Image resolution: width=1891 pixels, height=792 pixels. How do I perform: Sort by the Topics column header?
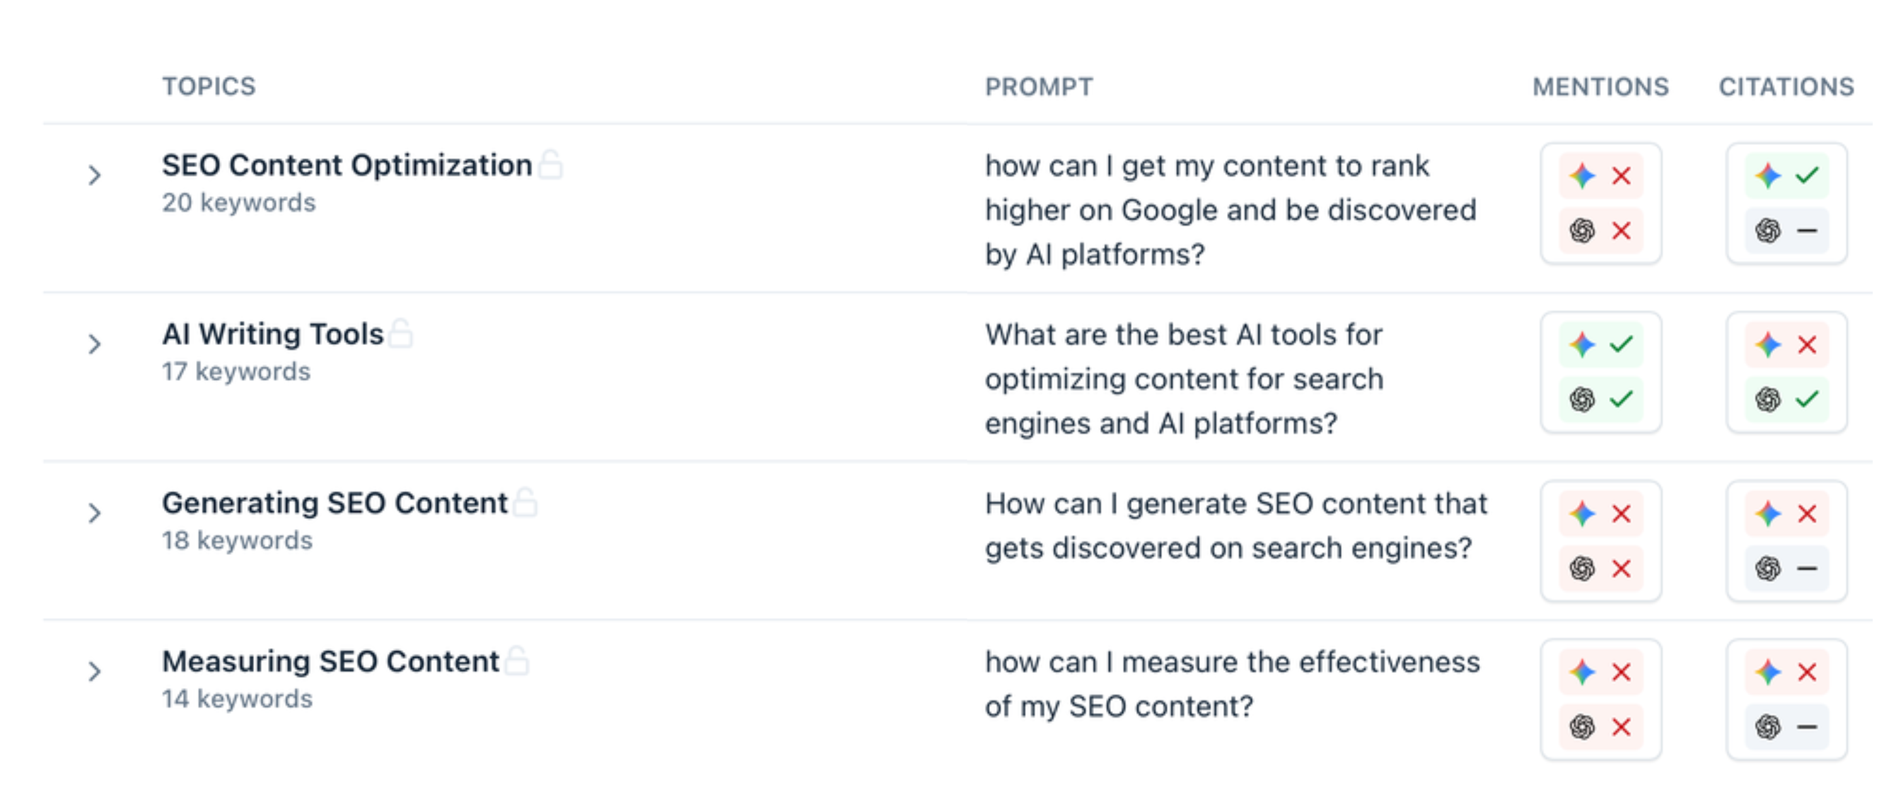click(x=209, y=86)
